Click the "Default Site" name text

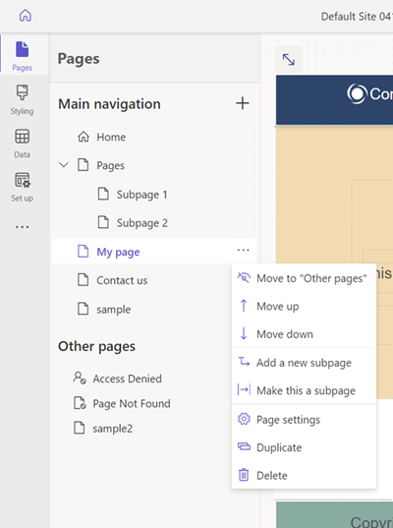click(357, 16)
